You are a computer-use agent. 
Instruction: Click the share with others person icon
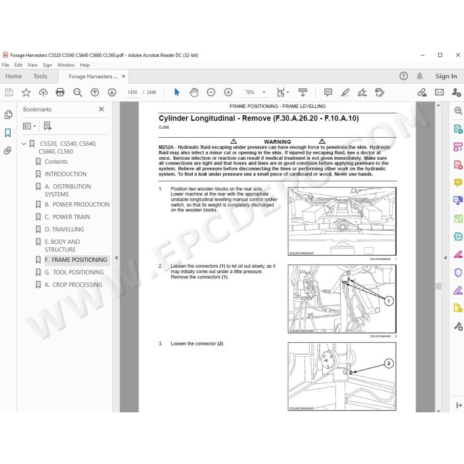(x=456, y=93)
